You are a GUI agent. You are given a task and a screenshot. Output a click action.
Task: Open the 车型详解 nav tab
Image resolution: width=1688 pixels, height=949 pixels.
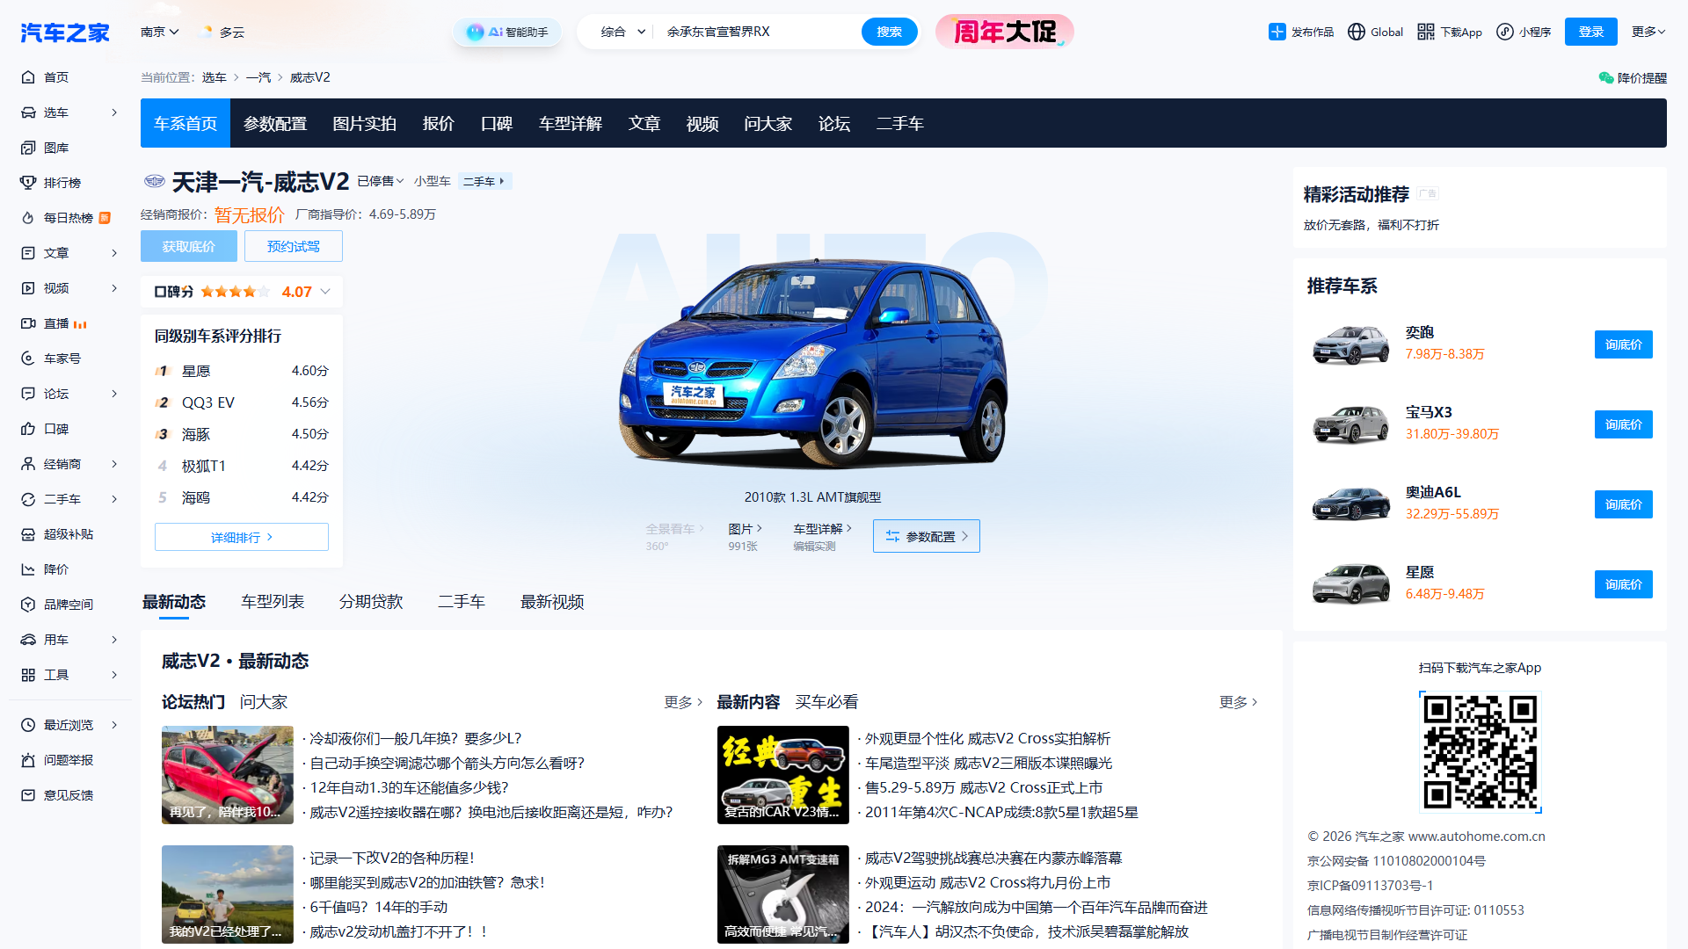coord(571,123)
